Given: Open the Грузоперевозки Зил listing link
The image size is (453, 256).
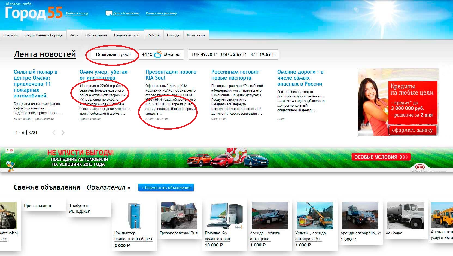Looking at the screenshot, I should [179, 233].
